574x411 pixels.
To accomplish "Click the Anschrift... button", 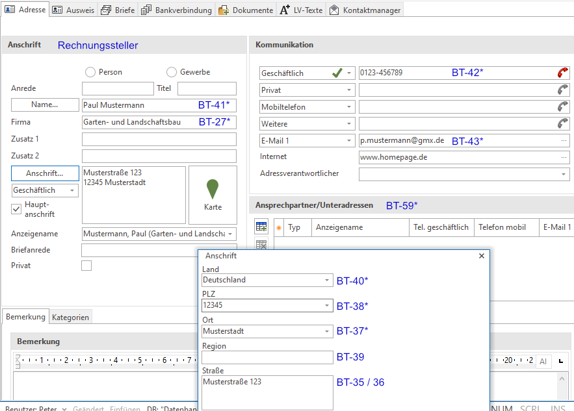I will [45, 173].
